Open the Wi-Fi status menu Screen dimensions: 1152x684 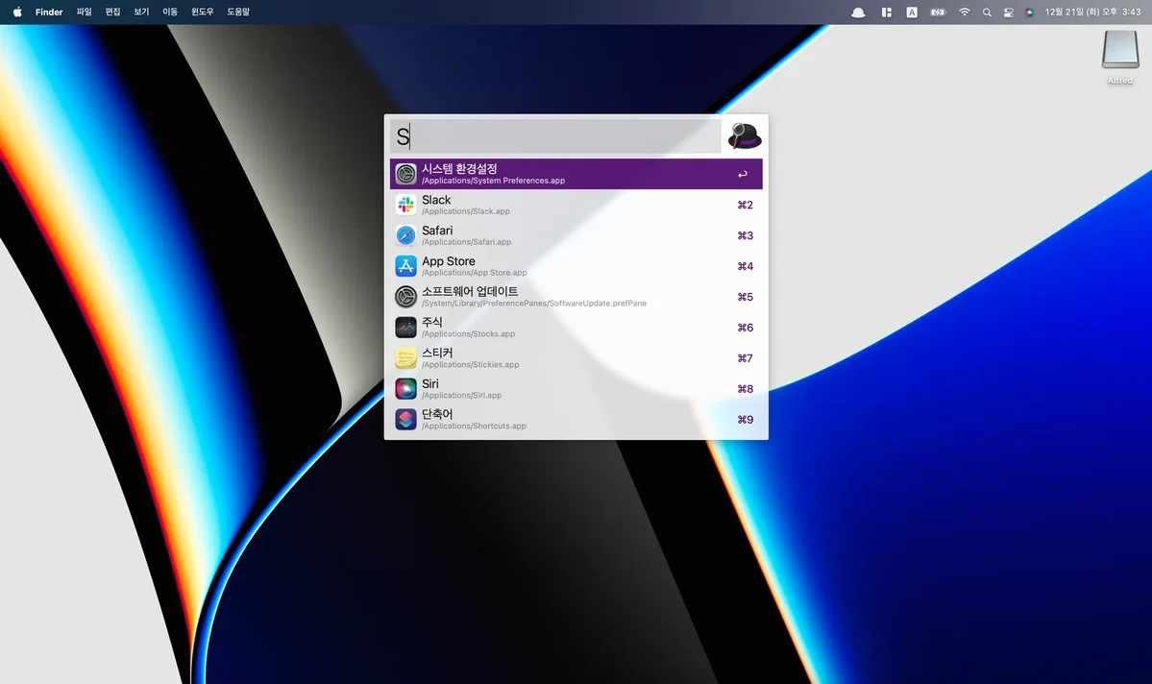click(965, 12)
